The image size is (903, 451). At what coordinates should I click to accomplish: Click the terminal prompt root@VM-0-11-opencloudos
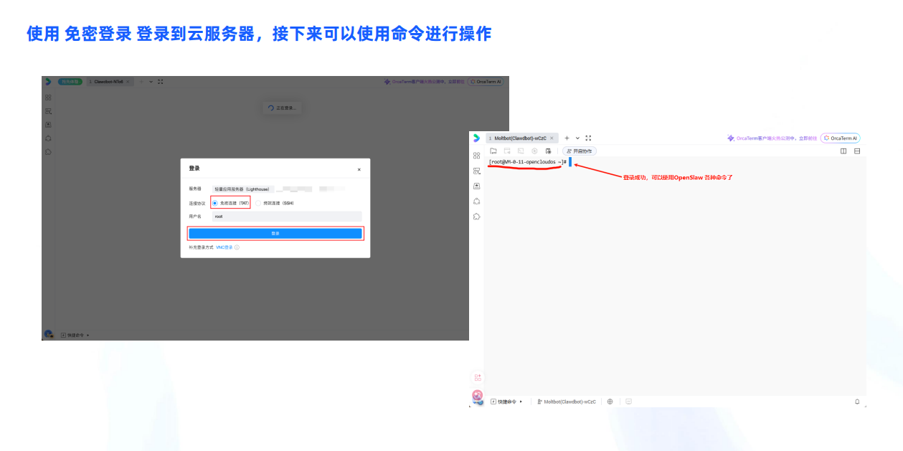tap(527, 162)
